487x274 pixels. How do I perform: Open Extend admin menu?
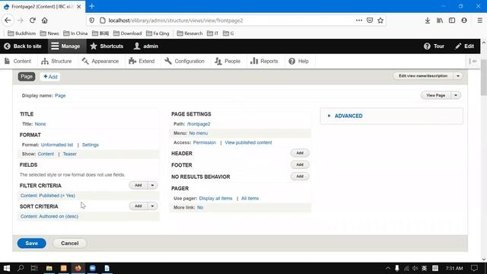(x=142, y=61)
